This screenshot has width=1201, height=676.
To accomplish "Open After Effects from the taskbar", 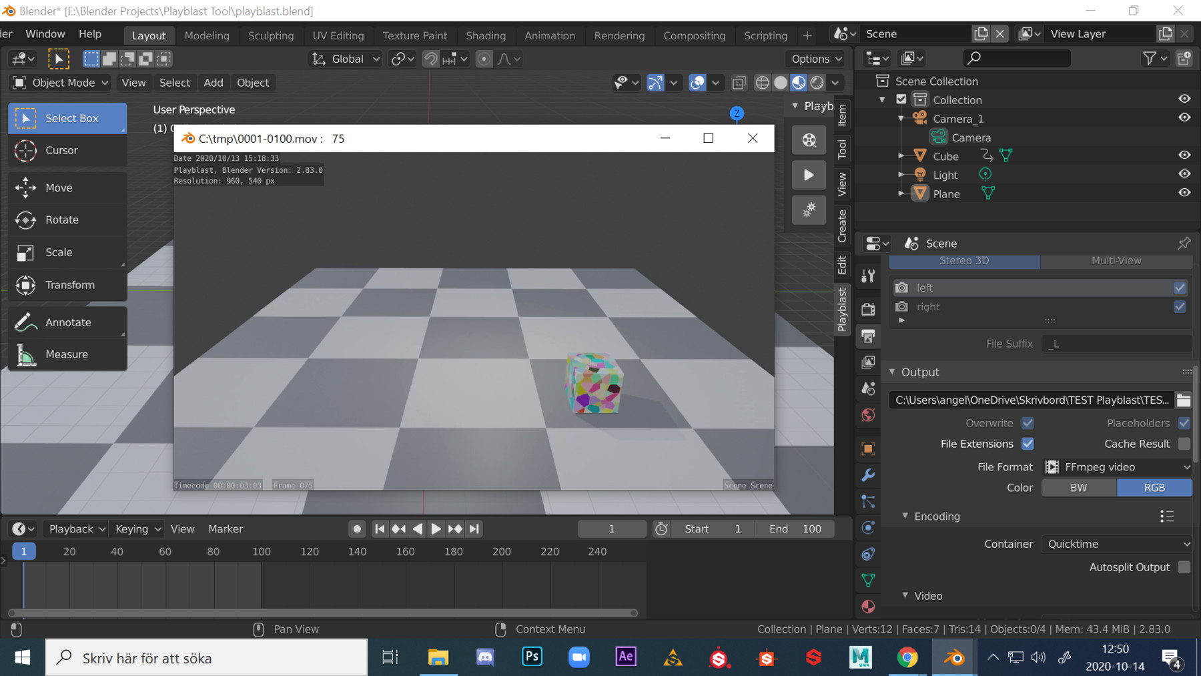I will coord(626,657).
